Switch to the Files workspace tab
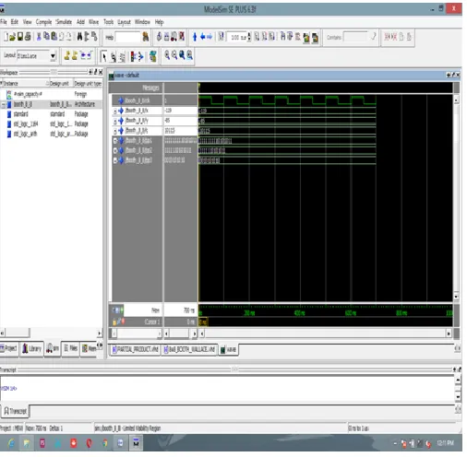This screenshot has height=457, width=467. coord(70,348)
